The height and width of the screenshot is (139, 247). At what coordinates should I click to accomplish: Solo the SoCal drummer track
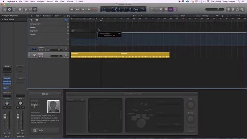coord(42,56)
